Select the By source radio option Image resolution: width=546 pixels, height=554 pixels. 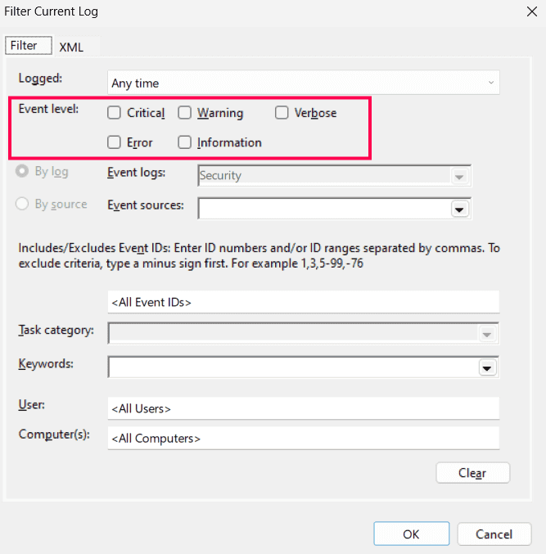click(x=22, y=204)
